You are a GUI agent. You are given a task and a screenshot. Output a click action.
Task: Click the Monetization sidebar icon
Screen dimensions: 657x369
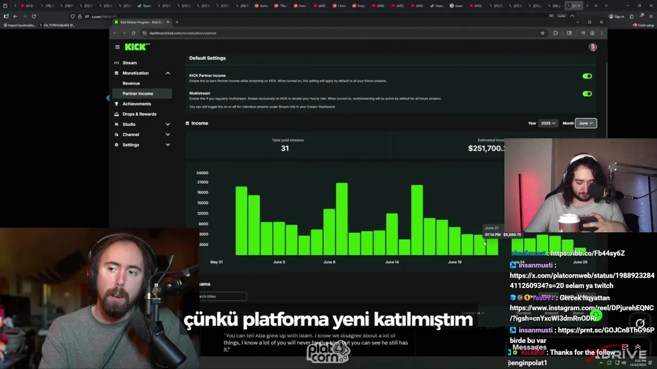[x=117, y=73]
